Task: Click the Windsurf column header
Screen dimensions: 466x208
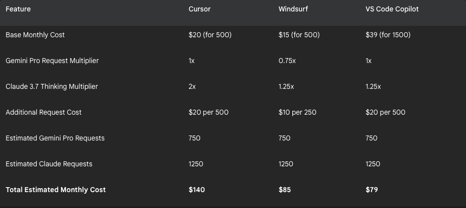Action: pos(293,9)
